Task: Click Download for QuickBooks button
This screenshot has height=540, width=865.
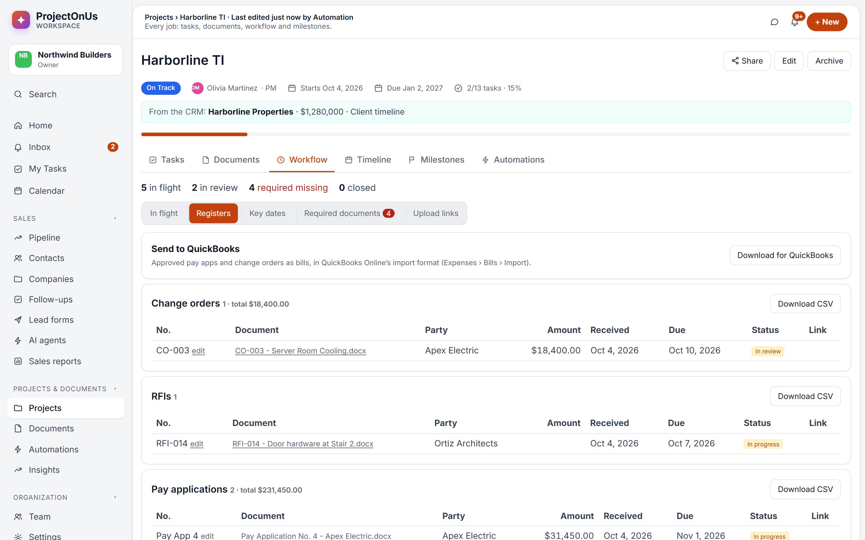Action: (x=785, y=255)
